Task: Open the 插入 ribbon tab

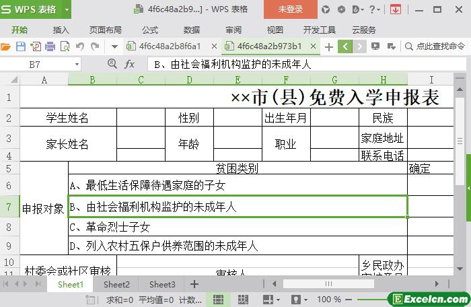Action: pyautogui.click(x=61, y=30)
